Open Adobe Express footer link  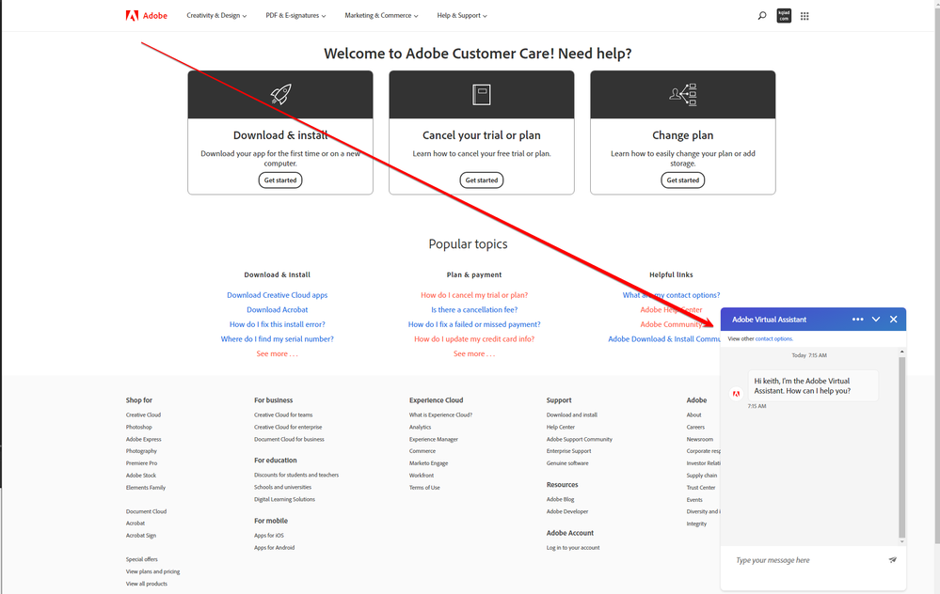(143, 439)
